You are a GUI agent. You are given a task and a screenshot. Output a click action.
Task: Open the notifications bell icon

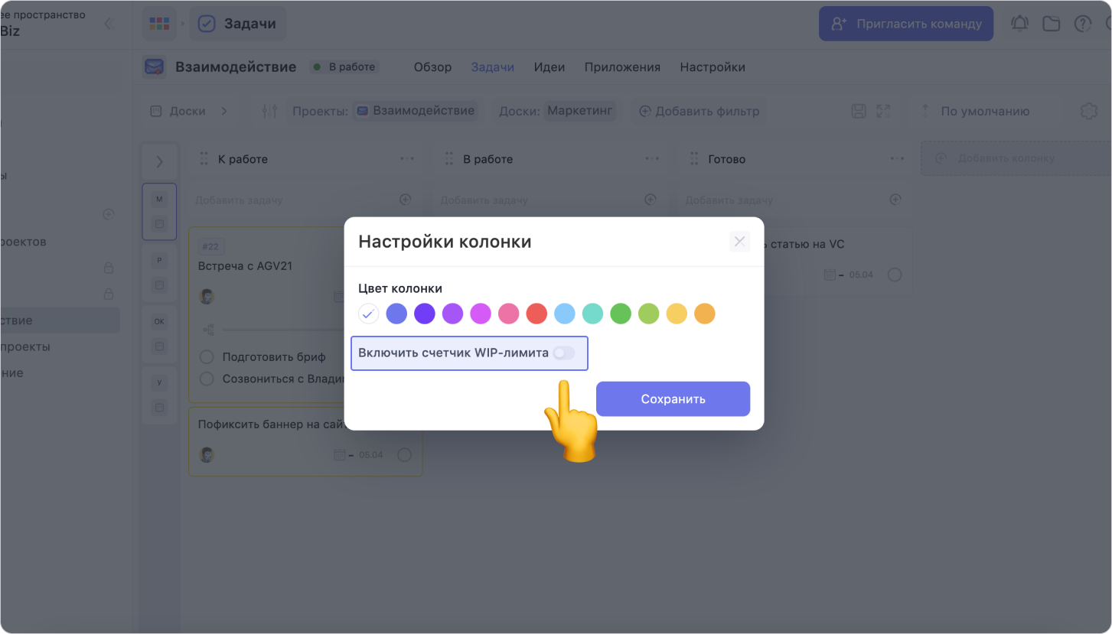pos(1019,24)
